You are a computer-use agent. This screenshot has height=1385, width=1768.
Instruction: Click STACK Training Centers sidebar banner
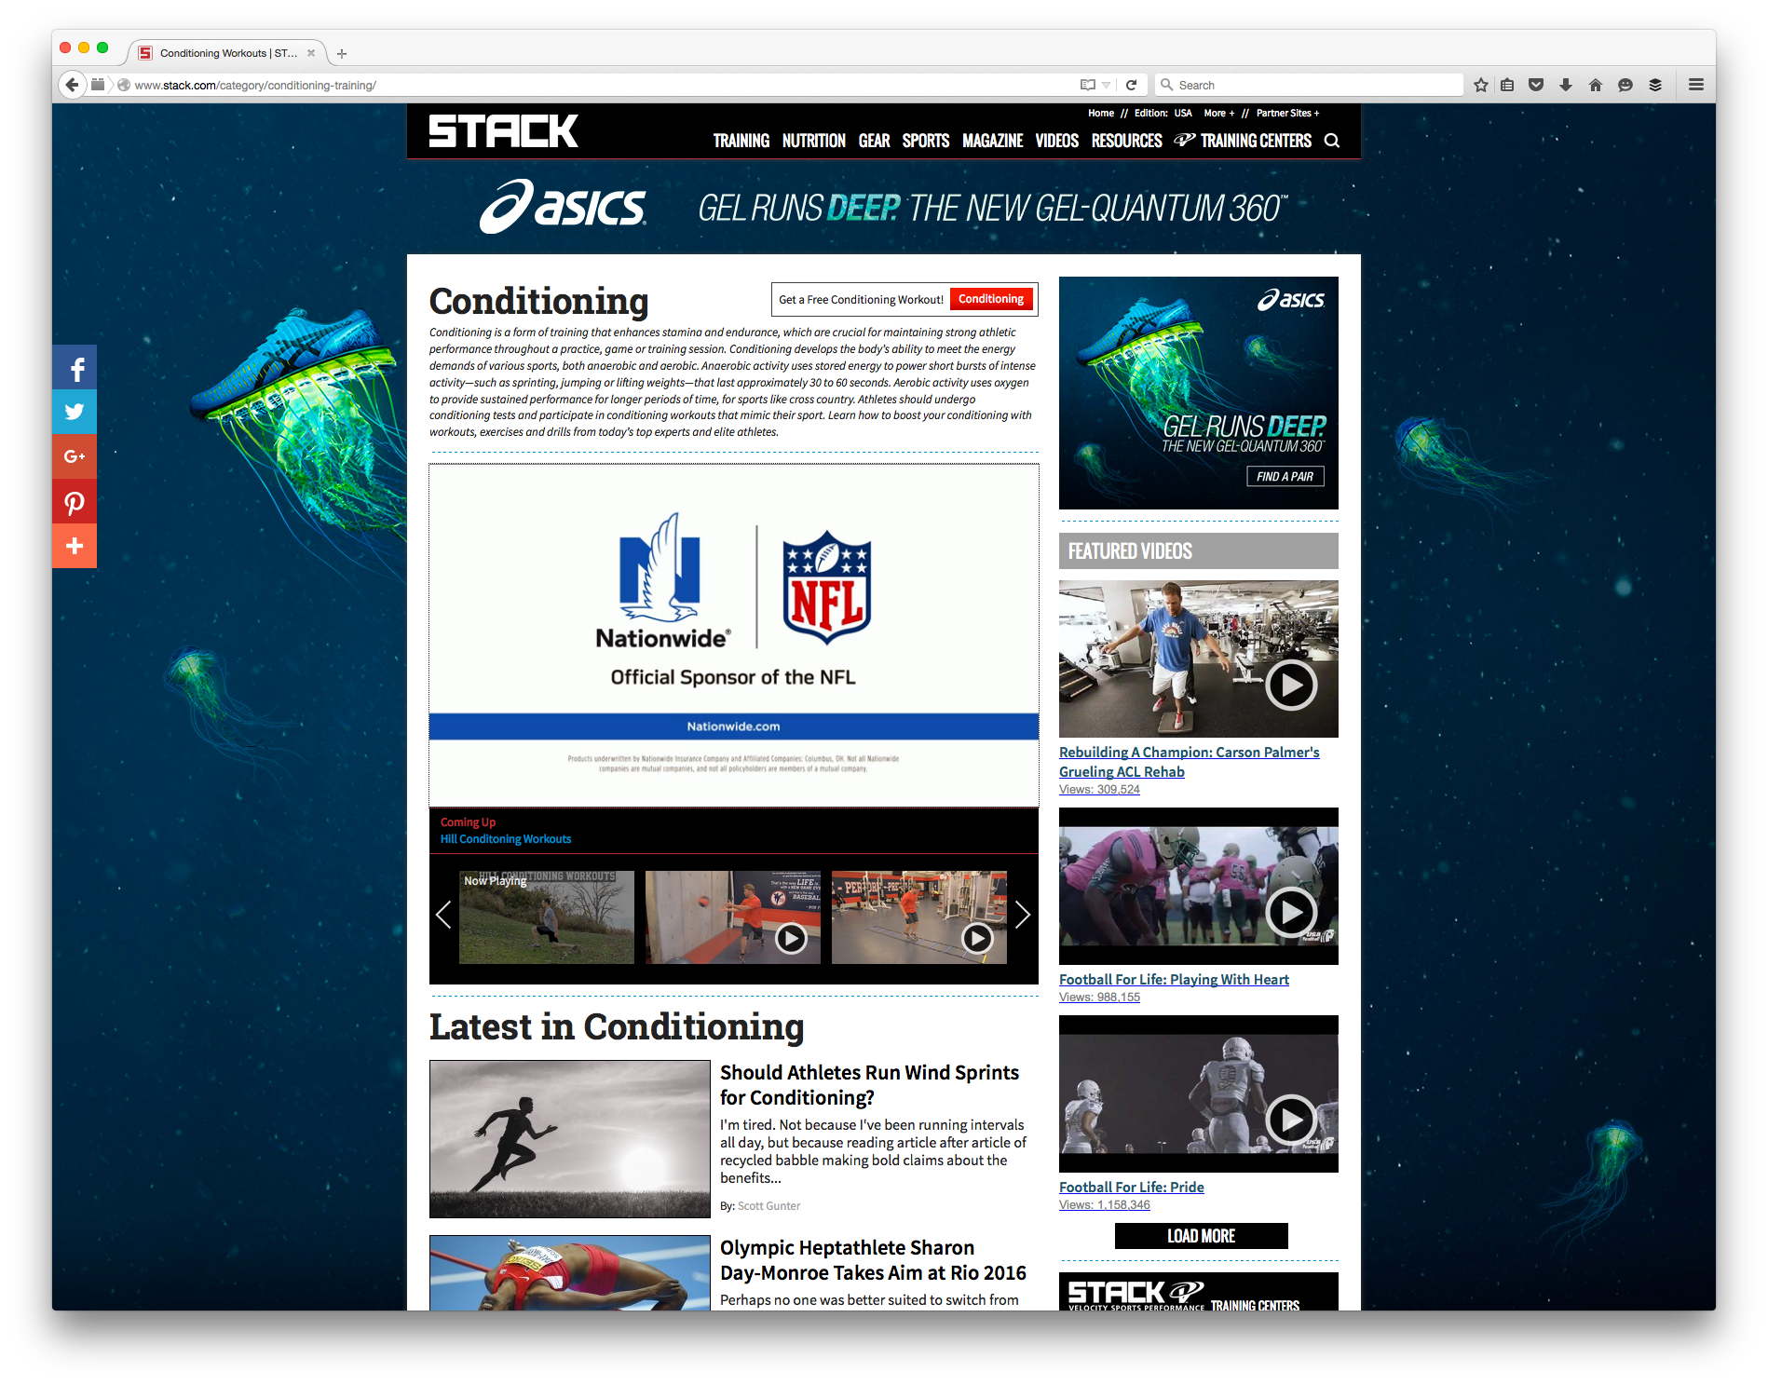(1199, 1292)
